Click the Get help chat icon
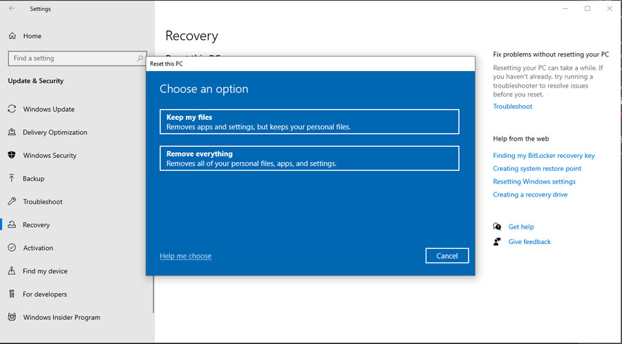622x344 pixels. click(497, 226)
